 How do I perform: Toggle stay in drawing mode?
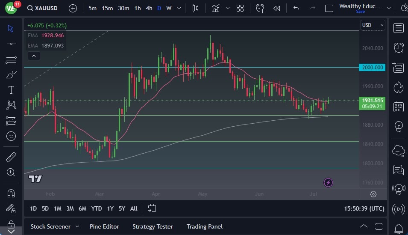click(x=11, y=208)
